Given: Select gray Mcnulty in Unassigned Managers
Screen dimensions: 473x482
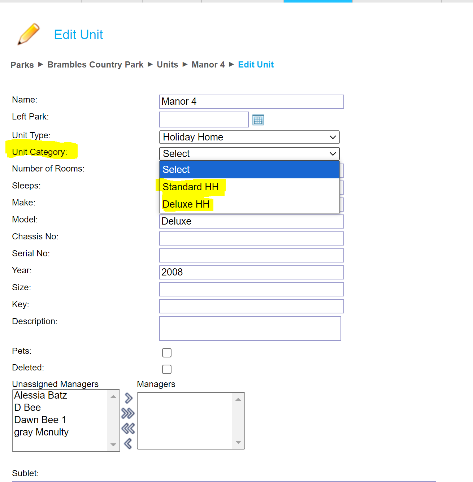Looking at the screenshot, I should 41,432.
